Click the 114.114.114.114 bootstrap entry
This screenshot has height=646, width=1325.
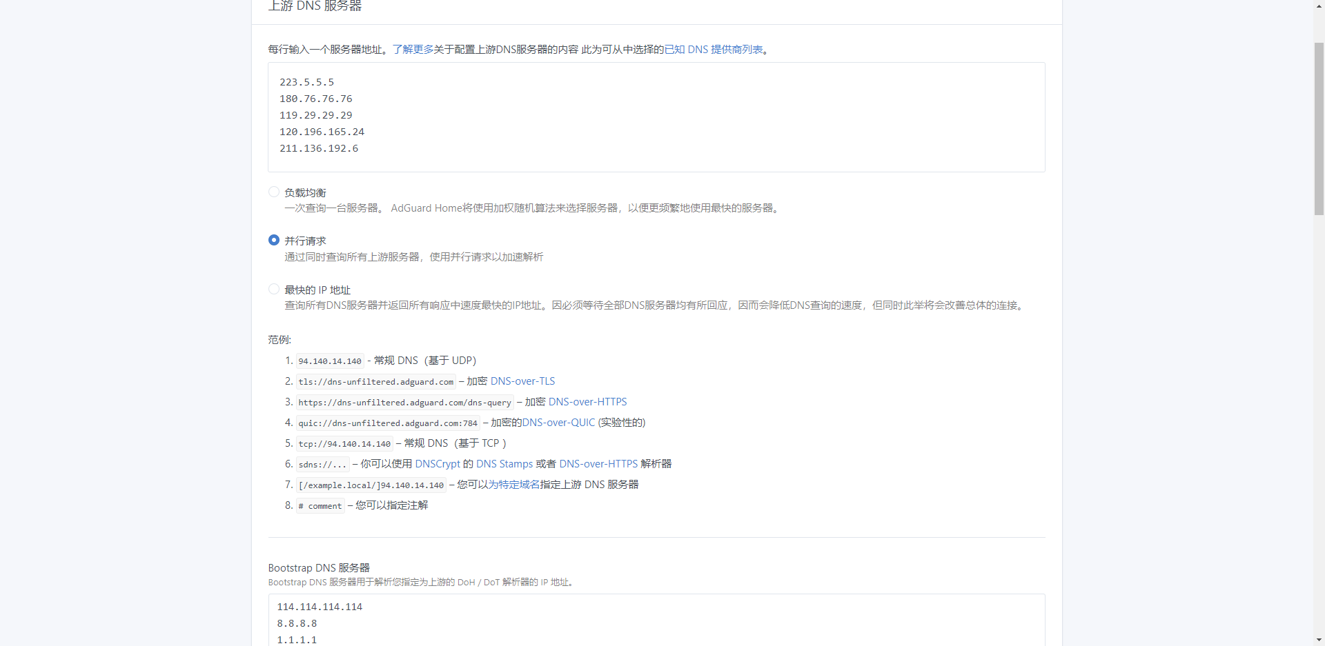[320, 607]
